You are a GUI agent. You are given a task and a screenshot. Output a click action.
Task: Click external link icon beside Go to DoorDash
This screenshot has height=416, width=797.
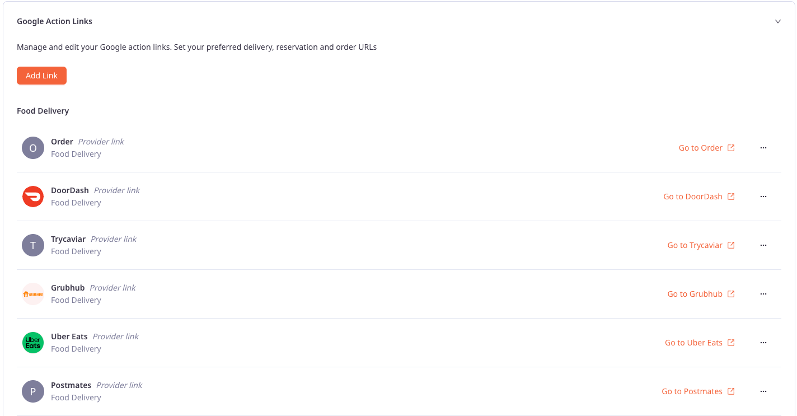click(x=731, y=197)
